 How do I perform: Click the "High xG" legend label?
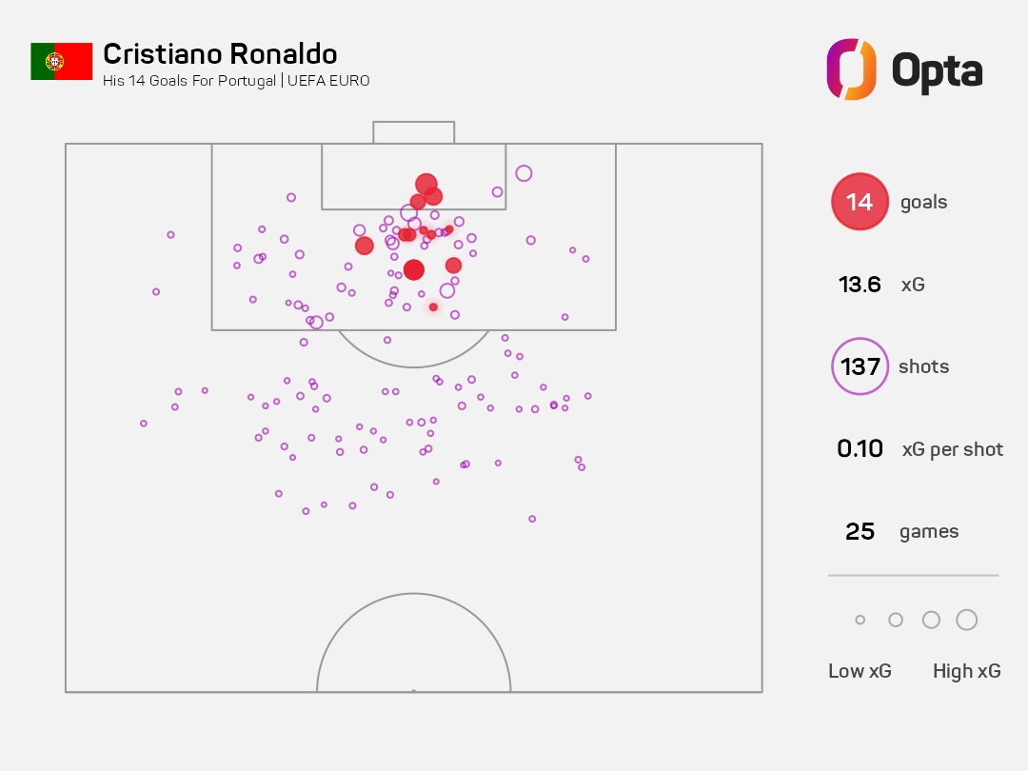click(x=966, y=671)
